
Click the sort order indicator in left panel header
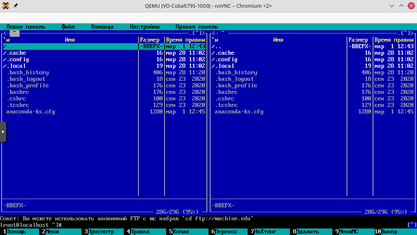coord(7,40)
